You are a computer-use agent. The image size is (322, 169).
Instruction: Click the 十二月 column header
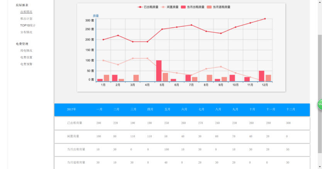tap(291, 109)
